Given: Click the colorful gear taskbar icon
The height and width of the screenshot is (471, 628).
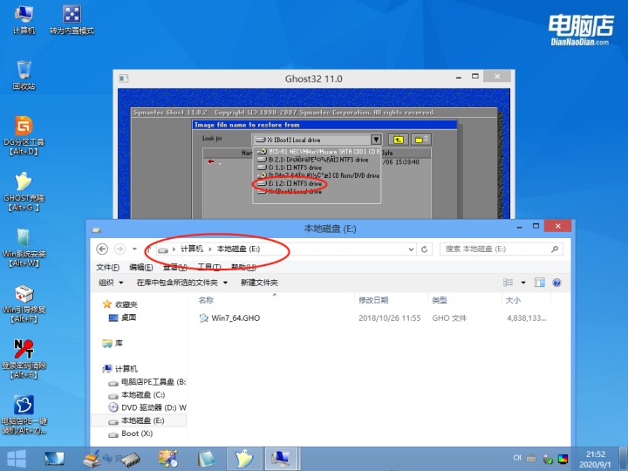Looking at the screenshot, I should 167,459.
